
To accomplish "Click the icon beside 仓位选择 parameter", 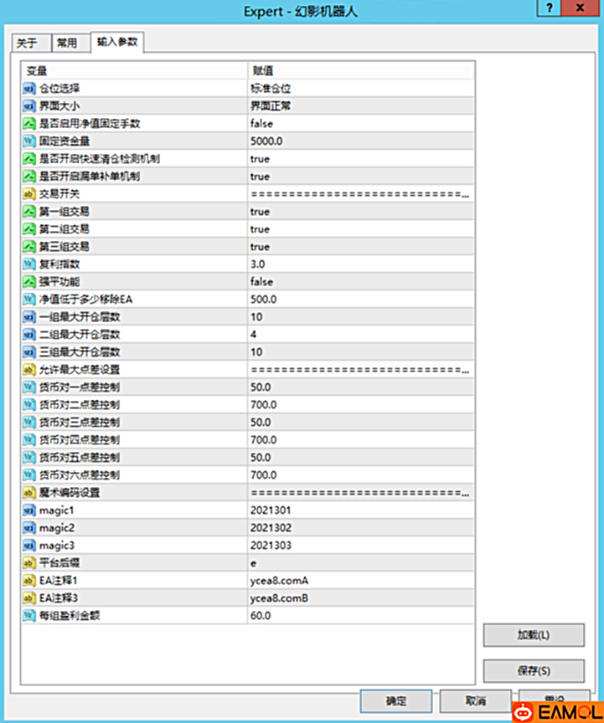I will 28,89.
